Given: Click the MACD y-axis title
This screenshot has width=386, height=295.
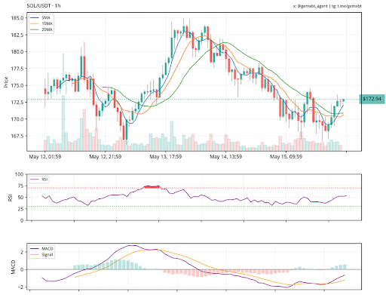Looking at the screenshot, I should click(14, 267).
